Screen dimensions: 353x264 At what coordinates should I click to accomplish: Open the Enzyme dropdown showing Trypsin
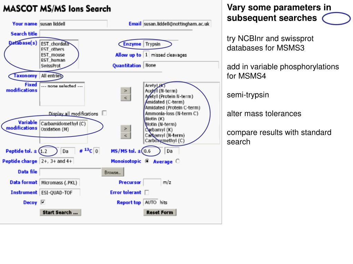(x=161, y=44)
